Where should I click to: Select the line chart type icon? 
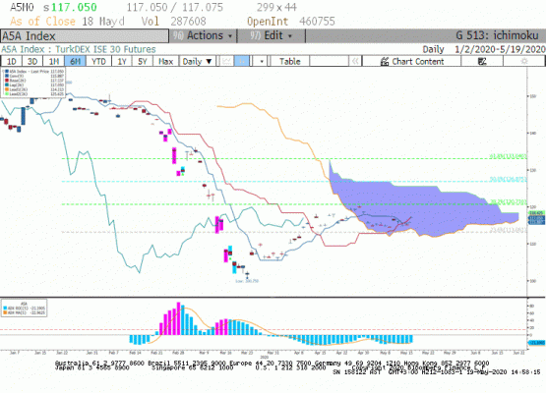(x=226, y=62)
